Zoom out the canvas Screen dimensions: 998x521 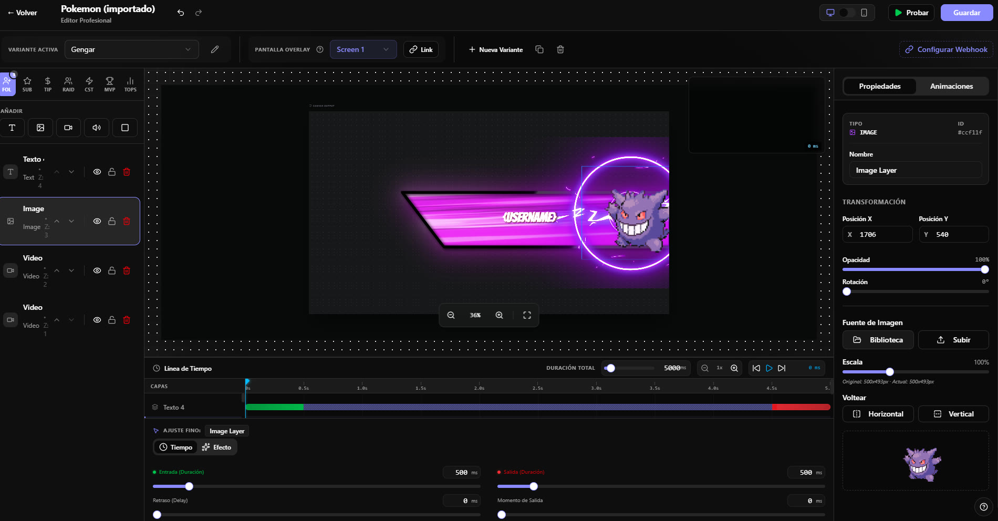(x=451, y=315)
